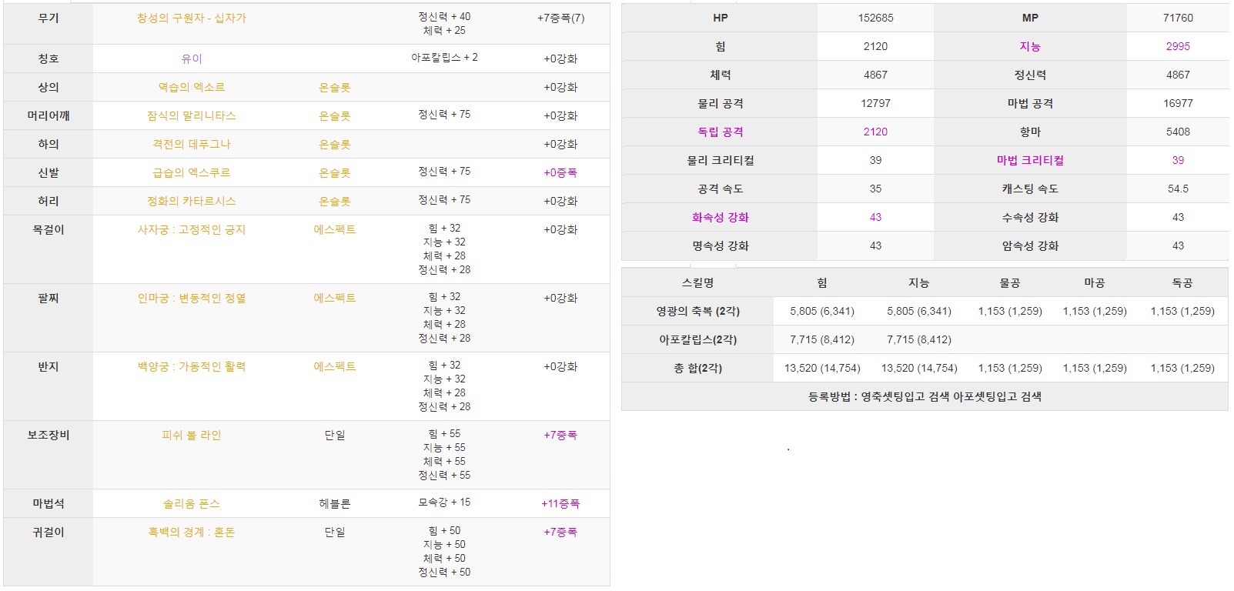Image resolution: width=1234 pixels, height=591 pixels.
Task: Select 마법 크리티컬 stat label
Action: click(x=1030, y=160)
